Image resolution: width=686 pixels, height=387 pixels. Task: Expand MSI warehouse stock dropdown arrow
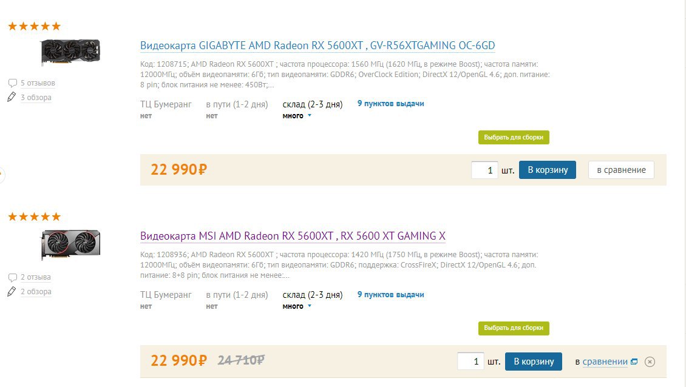[x=309, y=306]
